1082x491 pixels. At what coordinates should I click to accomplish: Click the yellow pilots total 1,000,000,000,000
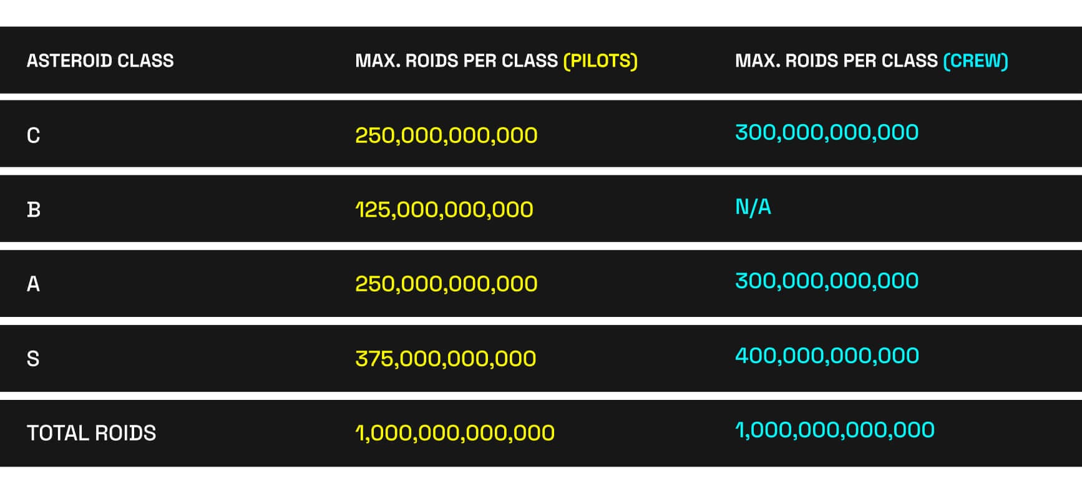(x=455, y=433)
